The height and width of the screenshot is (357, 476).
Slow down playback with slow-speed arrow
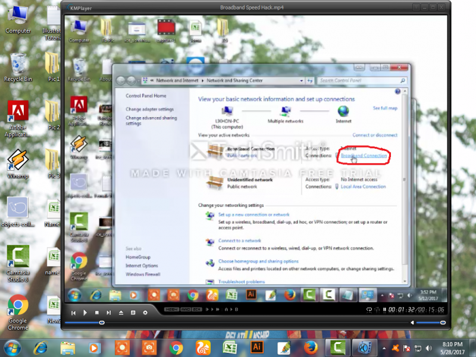207,309
